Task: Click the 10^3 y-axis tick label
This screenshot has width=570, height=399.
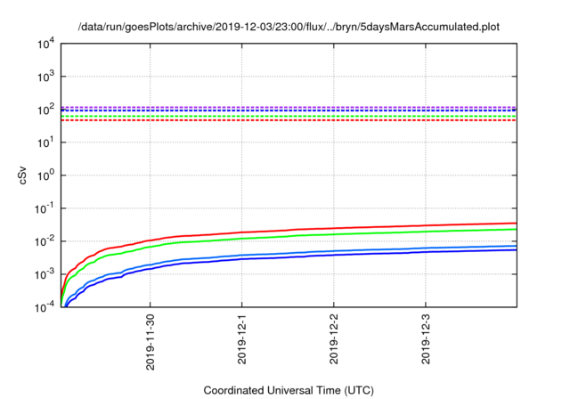Action: tap(45, 77)
